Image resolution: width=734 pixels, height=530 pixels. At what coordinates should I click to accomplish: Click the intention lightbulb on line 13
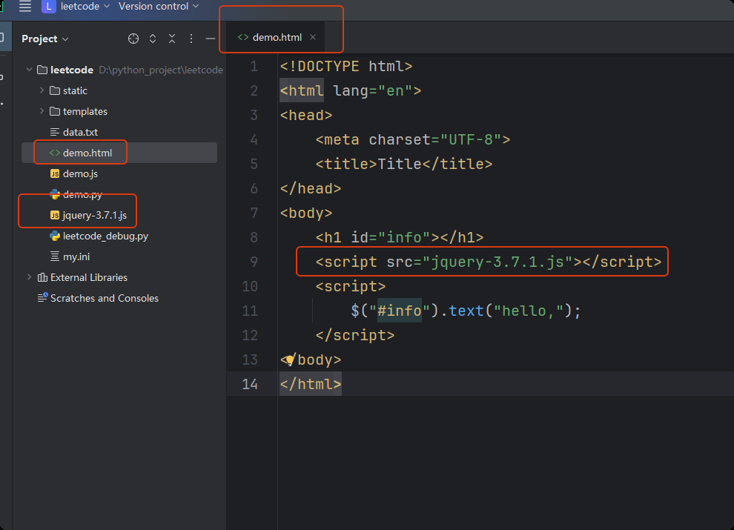pyautogui.click(x=289, y=360)
